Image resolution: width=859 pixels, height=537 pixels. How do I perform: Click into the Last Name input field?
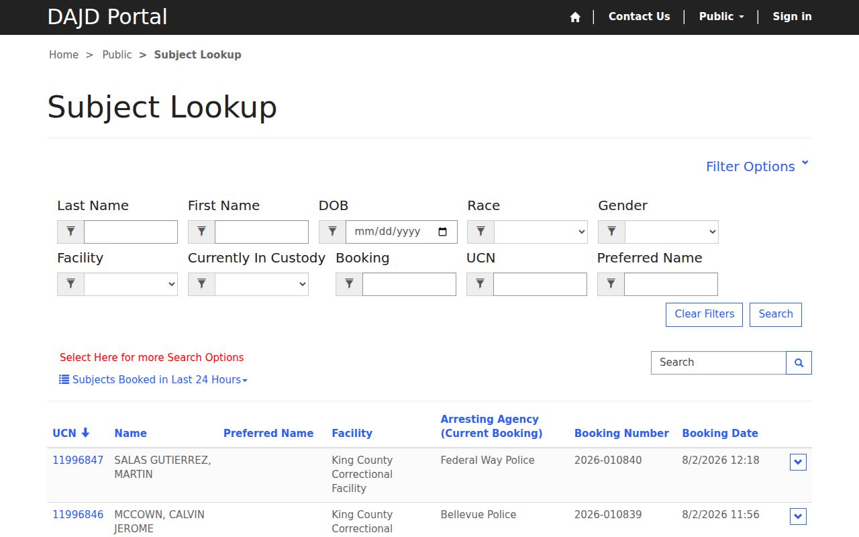pos(131,232)
